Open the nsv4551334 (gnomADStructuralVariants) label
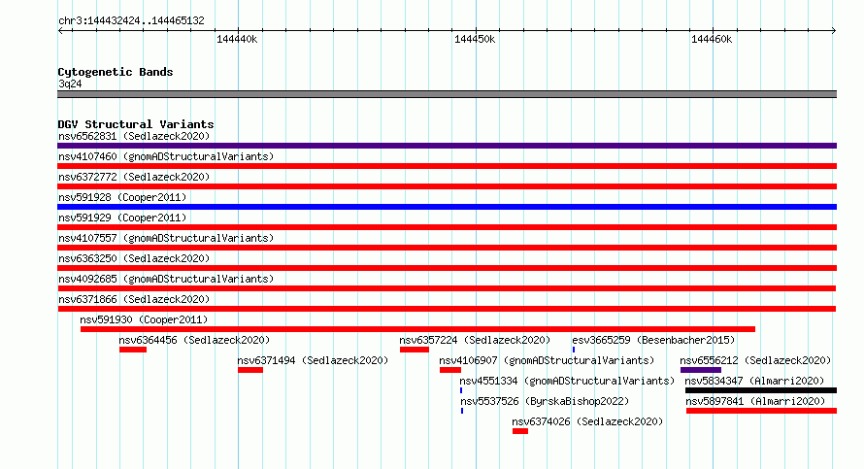 click(567, 381)
